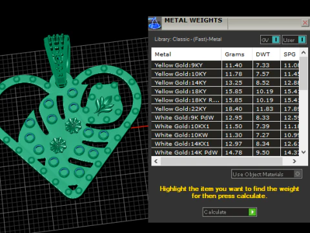Select the Yellow Gold:18KY R... row
310x233 pixels.
click(x=225, y=100)
